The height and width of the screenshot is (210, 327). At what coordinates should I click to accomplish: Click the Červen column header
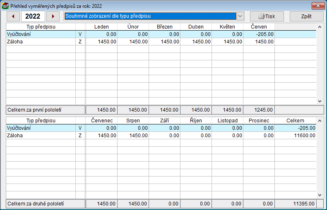point(259,27)
